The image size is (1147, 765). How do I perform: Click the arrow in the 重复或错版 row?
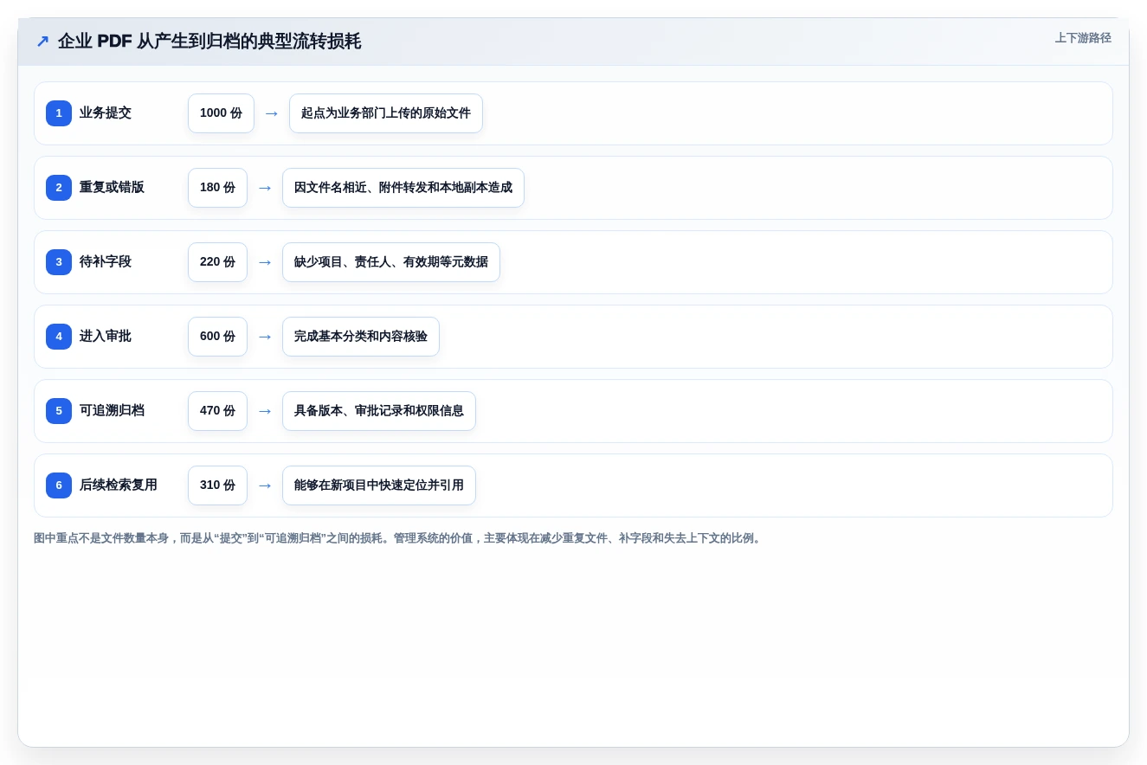pyautogui.click(x=265, y=188)
